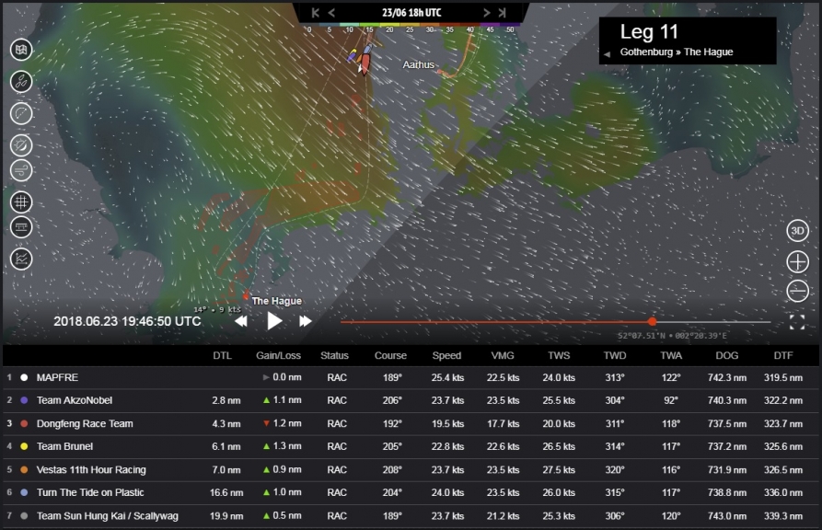The image size is (822, 530).
Task: Click the Gothenburg » The Hague route label
Action: point(677,52)
